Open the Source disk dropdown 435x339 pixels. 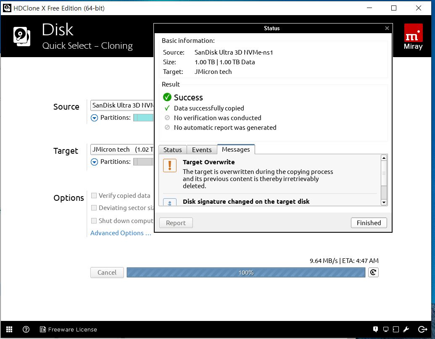pyautogui.click(x=122, y=105)
